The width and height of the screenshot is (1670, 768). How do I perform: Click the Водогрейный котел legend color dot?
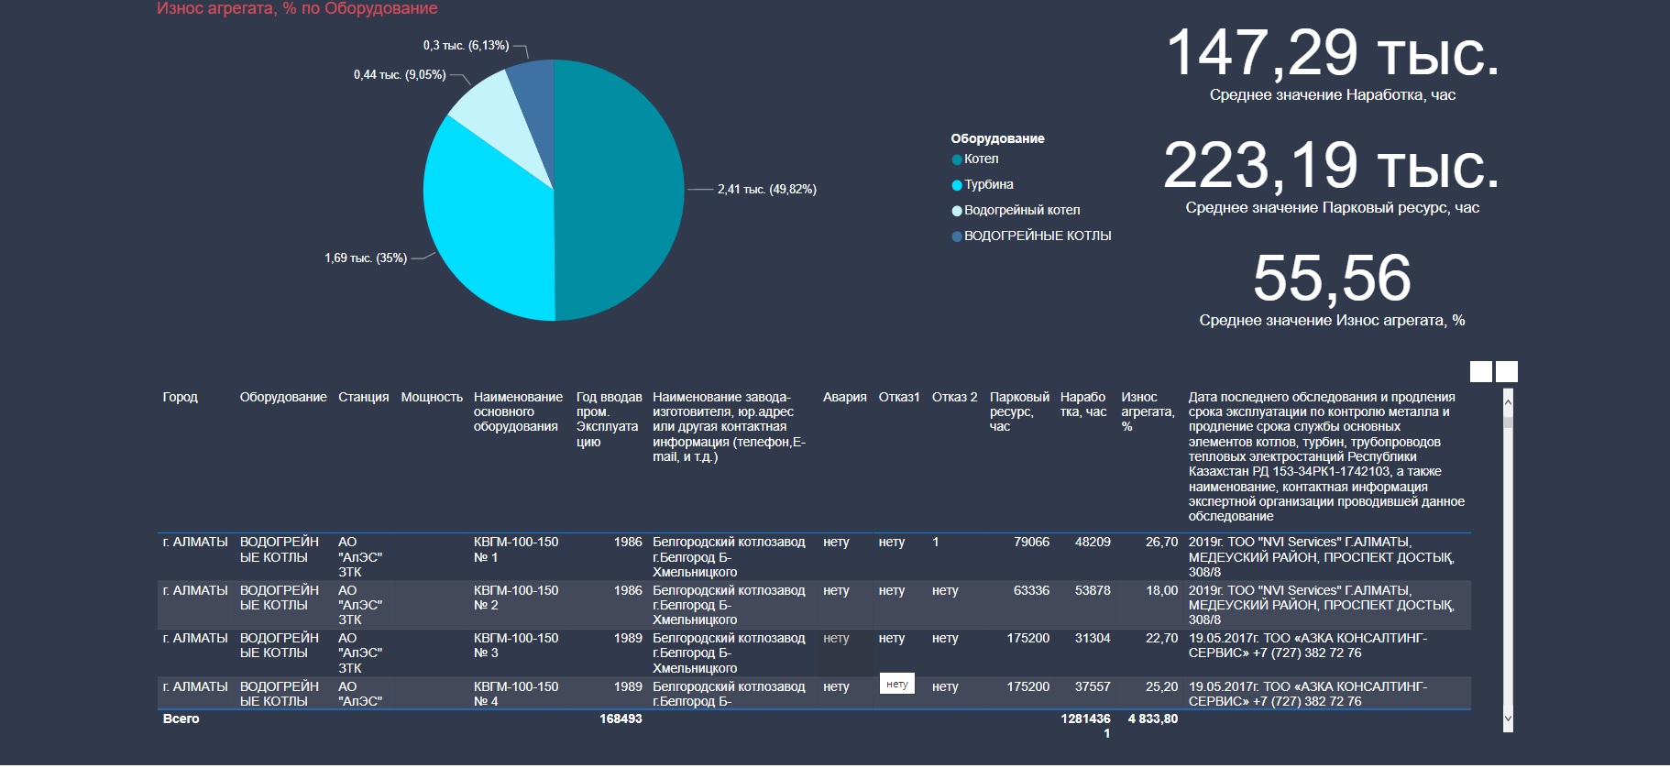(x=957, y=211)
